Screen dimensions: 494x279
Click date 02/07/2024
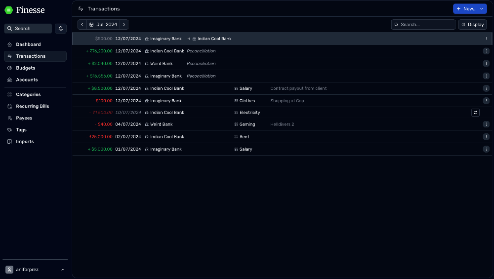pyautogui.click(x=128, y=137)
